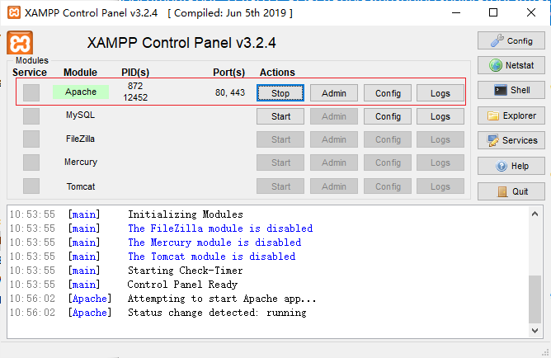
Task: Click the FileZilla Admin button
Action: (334, 139)
